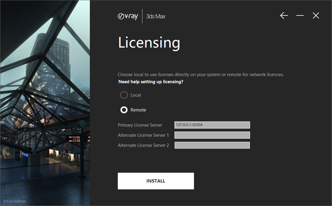Click the '3ds Max' text in header

pos(156,16)
